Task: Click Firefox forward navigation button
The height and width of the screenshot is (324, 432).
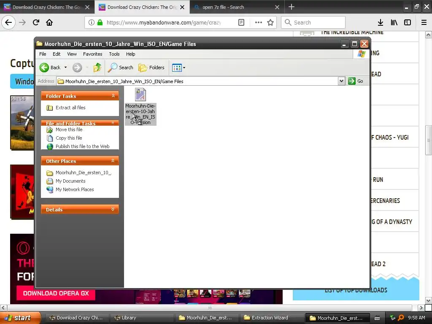Action: point(22,22)
